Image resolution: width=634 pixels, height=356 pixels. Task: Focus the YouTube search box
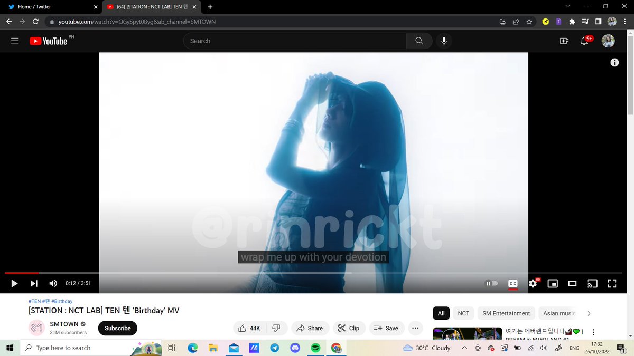click(295, 41)
